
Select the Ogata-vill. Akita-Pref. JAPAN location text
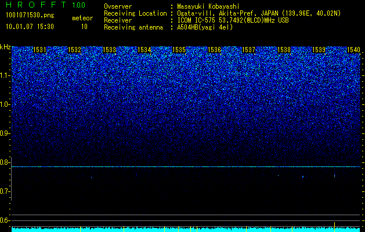(x=259, y=13)
